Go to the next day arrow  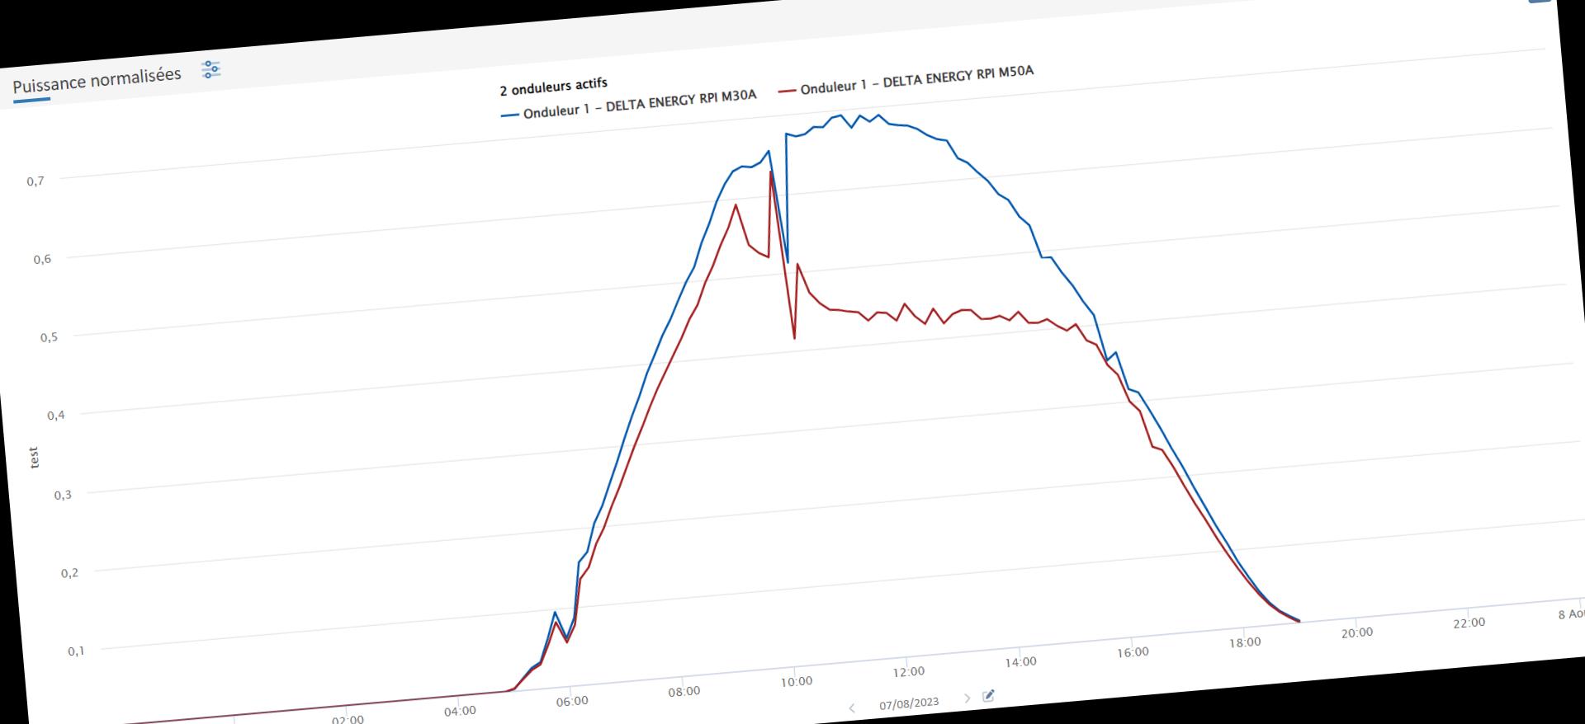click(x=968, y=698)
